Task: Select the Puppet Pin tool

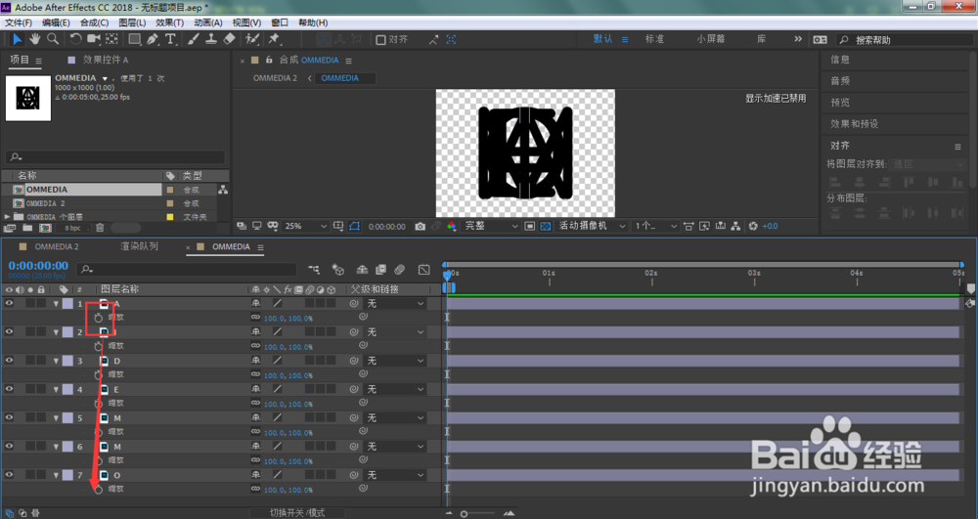Action: [x=274, y=39]
